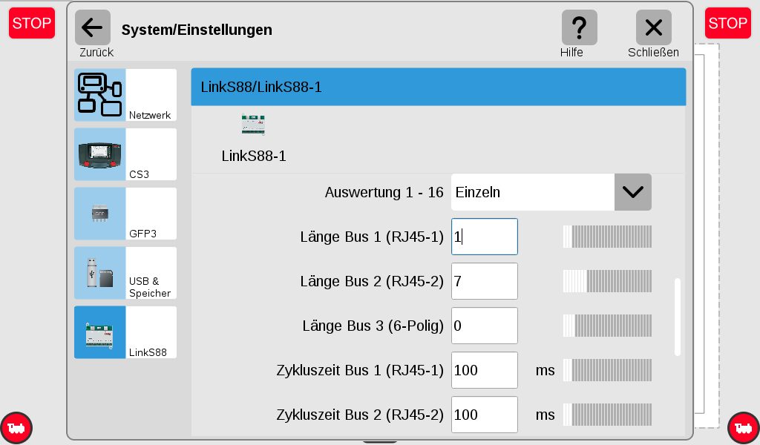Image resolution: width=760 pixels, height=445 pixels.
Task: Go back with the Zurück arrow
Action: [x=93, y=27]
